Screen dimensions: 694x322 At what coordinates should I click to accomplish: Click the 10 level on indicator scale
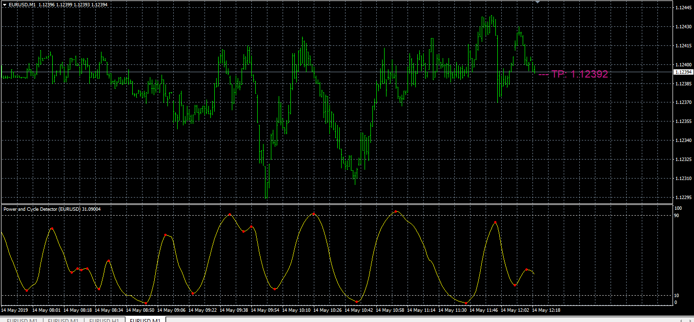click(x=677, y=296)
